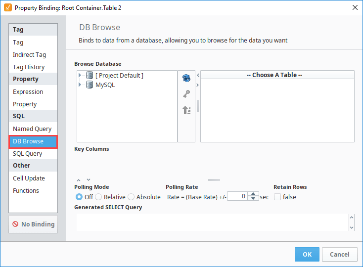Image resolution: width=363 pixels, height=267 pixels.
Task: Choose the Tag binding type
Action: point(33,43)
